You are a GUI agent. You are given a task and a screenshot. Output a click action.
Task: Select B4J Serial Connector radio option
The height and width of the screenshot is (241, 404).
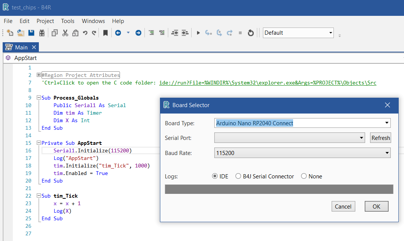click(x=238, y=176)
